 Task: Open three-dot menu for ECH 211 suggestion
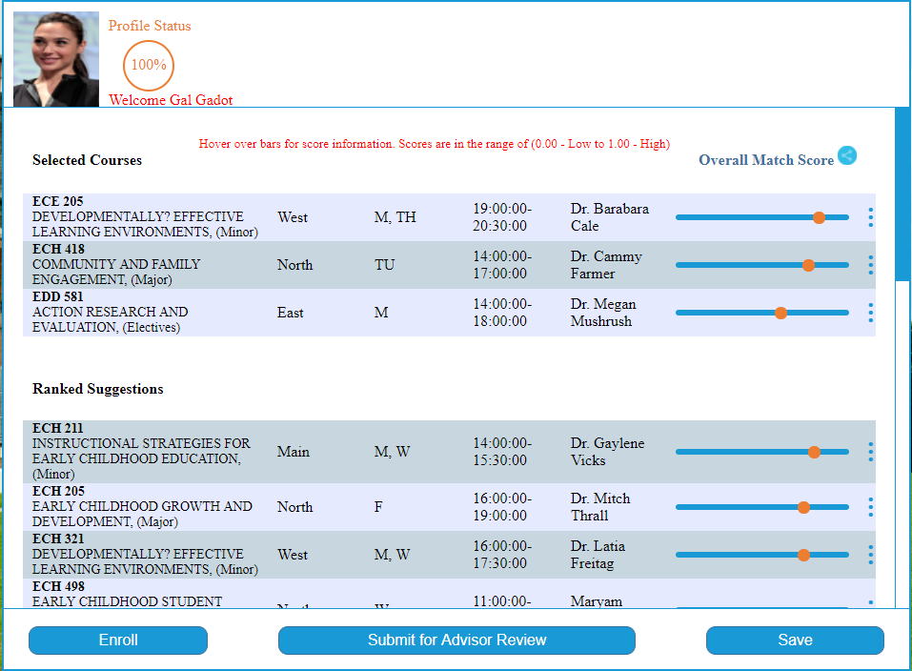[x=870, y=452]
